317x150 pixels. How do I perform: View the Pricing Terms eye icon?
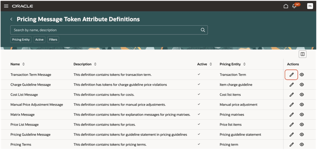click(x=302, y=144)
